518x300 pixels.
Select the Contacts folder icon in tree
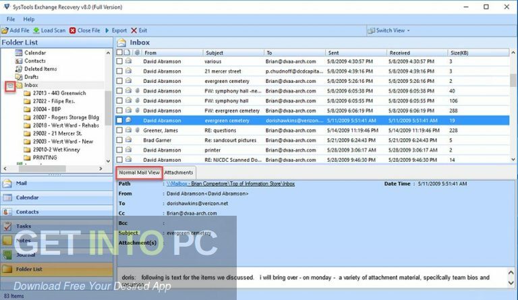(19, 61)
